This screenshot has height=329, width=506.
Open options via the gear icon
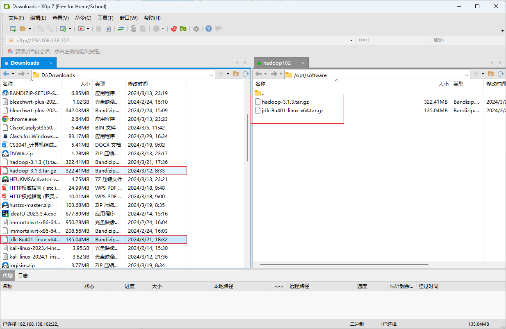[x=196, y=29]
